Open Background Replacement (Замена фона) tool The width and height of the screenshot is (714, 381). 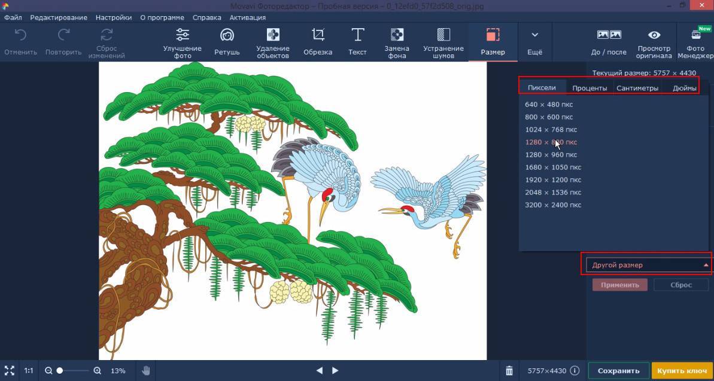(397, 42)
